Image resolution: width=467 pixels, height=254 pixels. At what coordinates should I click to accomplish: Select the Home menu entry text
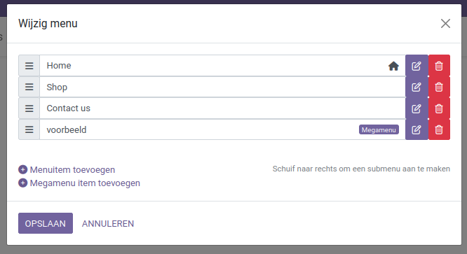click(x=59, y=65)
